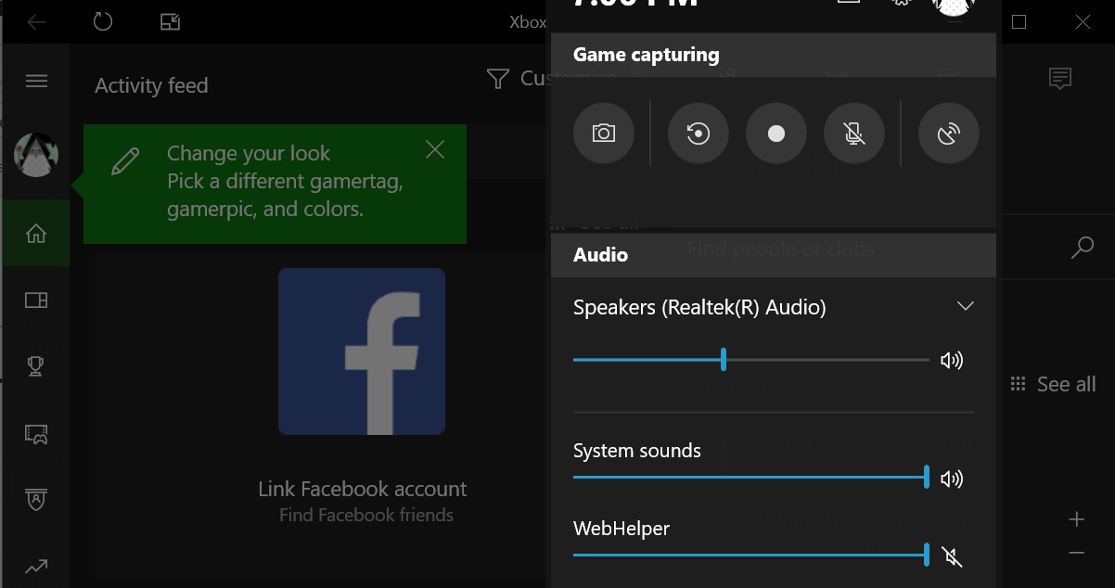
Task: Open the Xbox app hamburger menu
Action: pyautogui.click(x=36, y=81)
